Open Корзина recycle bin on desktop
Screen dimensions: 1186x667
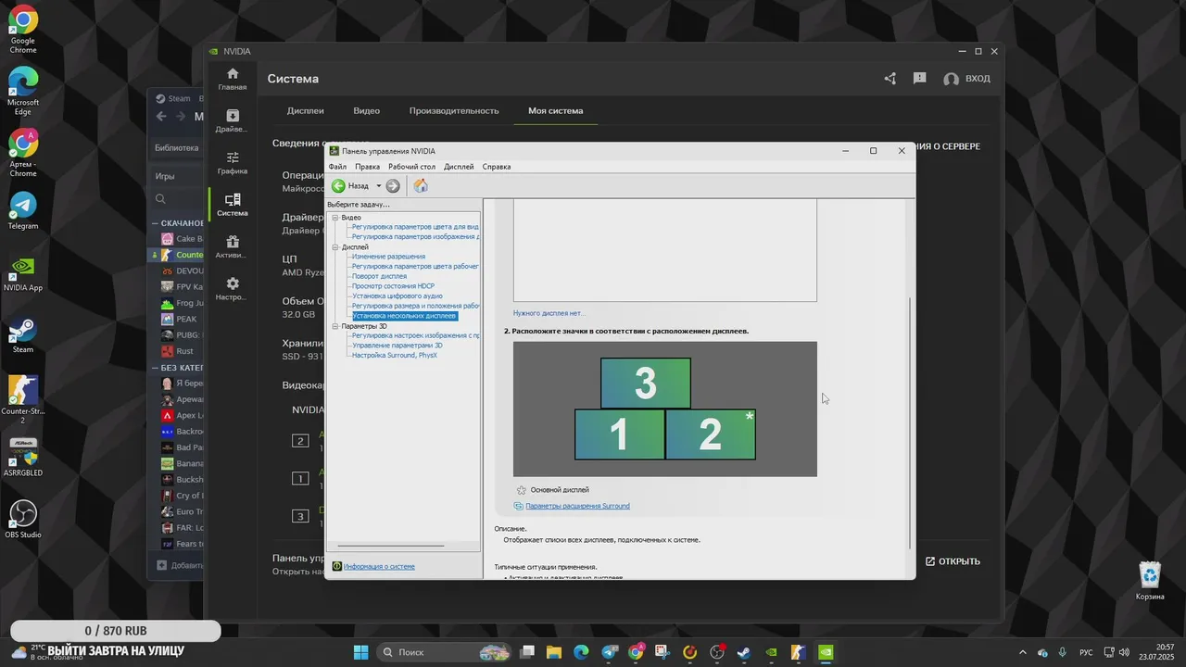[x=1150, y=580]
